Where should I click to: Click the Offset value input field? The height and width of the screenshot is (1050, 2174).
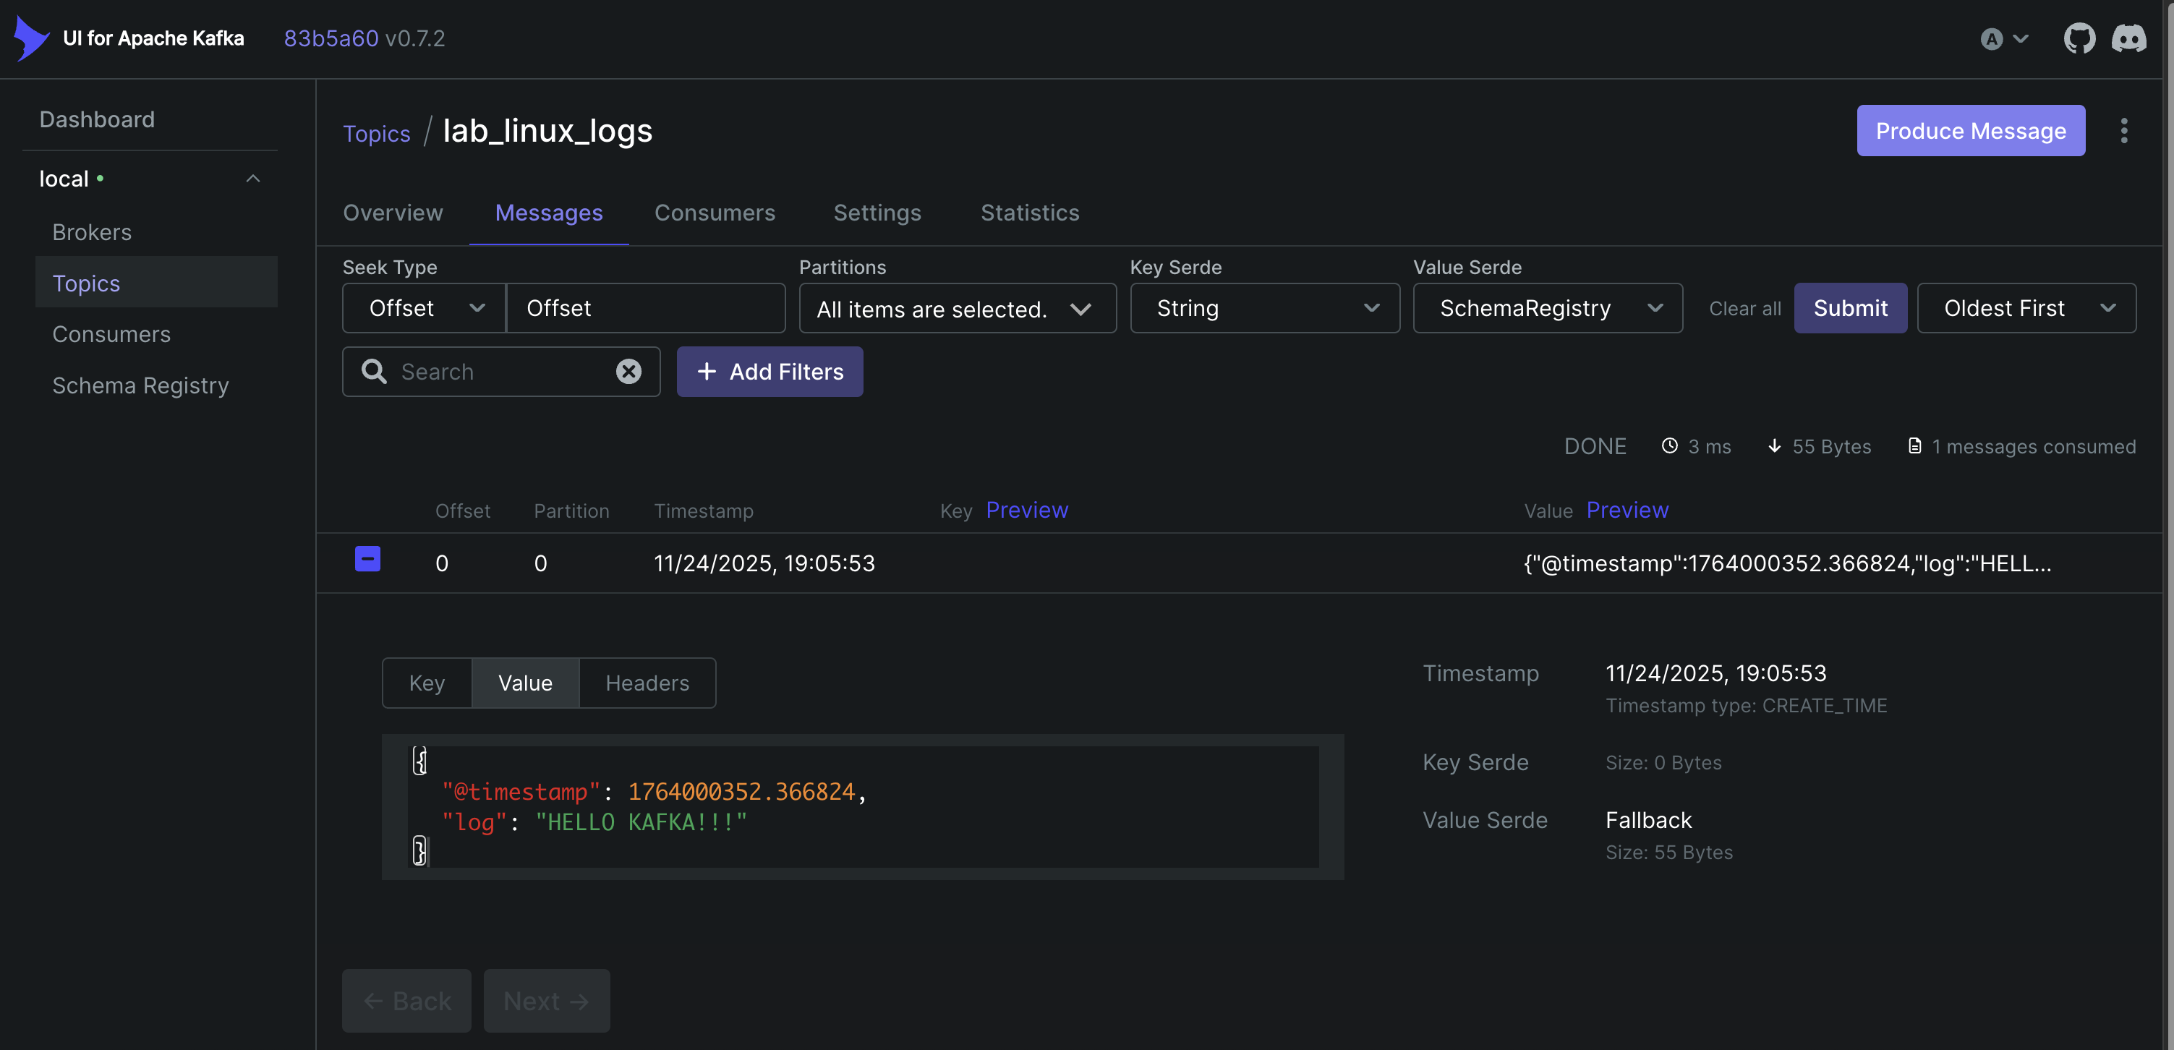[646, 308]
